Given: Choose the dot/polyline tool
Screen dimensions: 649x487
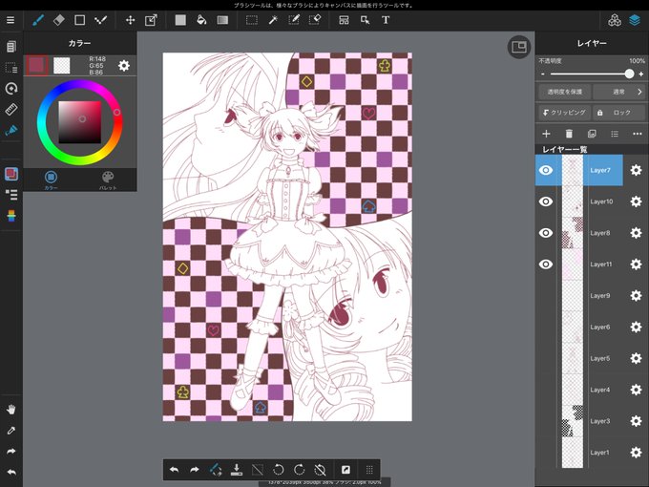Looking at the screenshot, I should 100,20.
